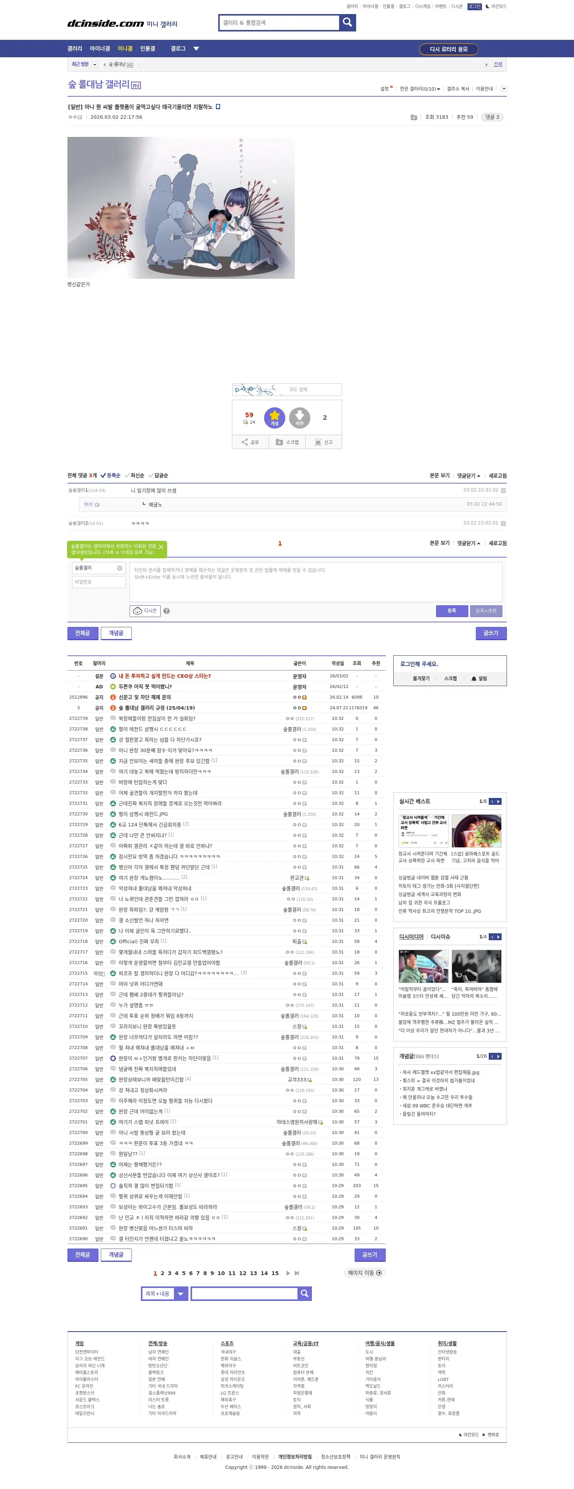Click next arrow in 개념글 panel
Image resolution: width=574 pixels, height=1489 pixels.
498,1056
